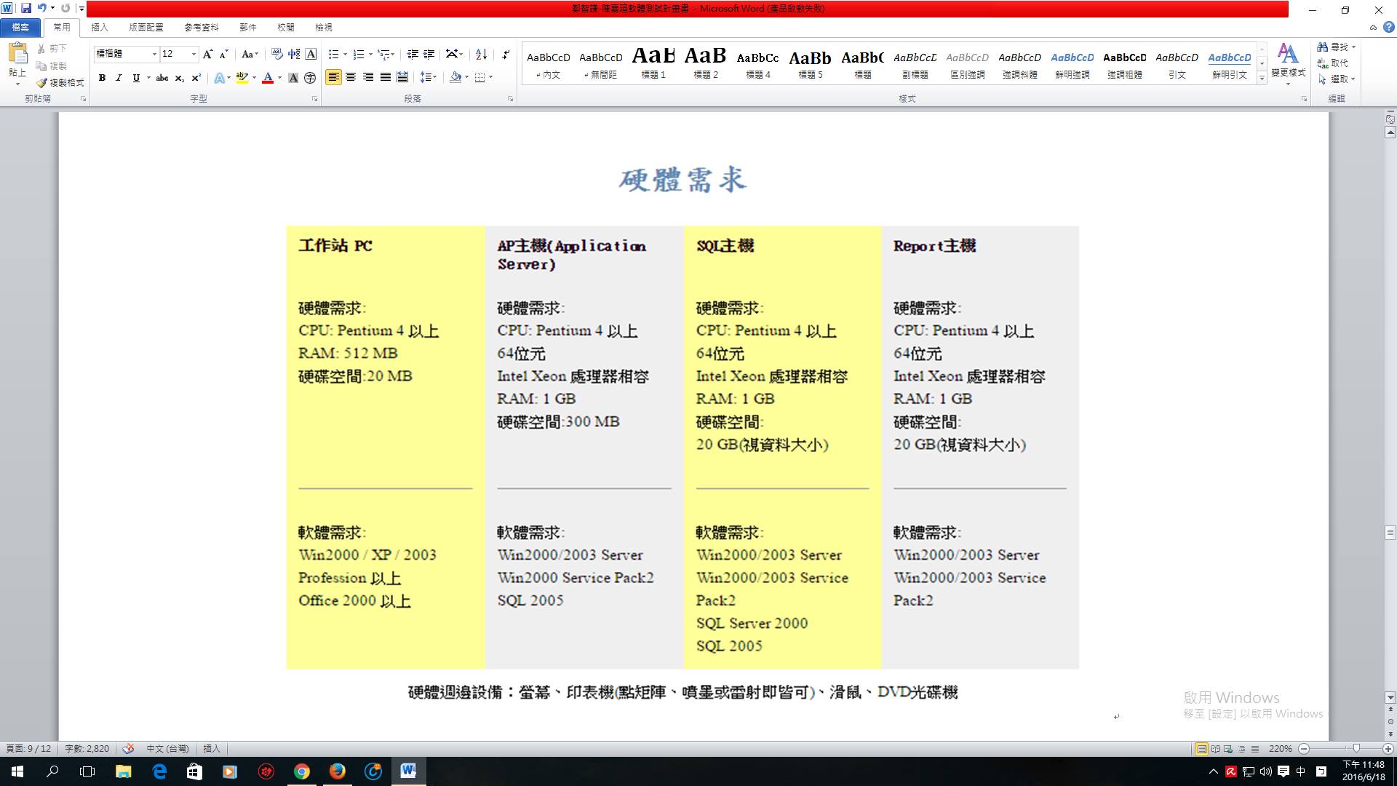
Task: Open the font size dropdown
Action: pos(194,54)
